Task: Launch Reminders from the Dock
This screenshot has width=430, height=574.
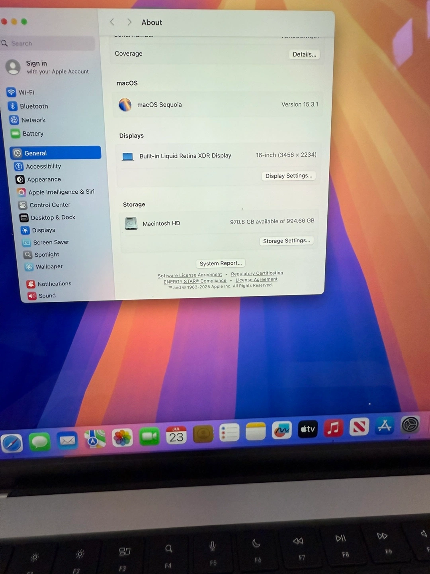Action: click(x=229, y=432)
